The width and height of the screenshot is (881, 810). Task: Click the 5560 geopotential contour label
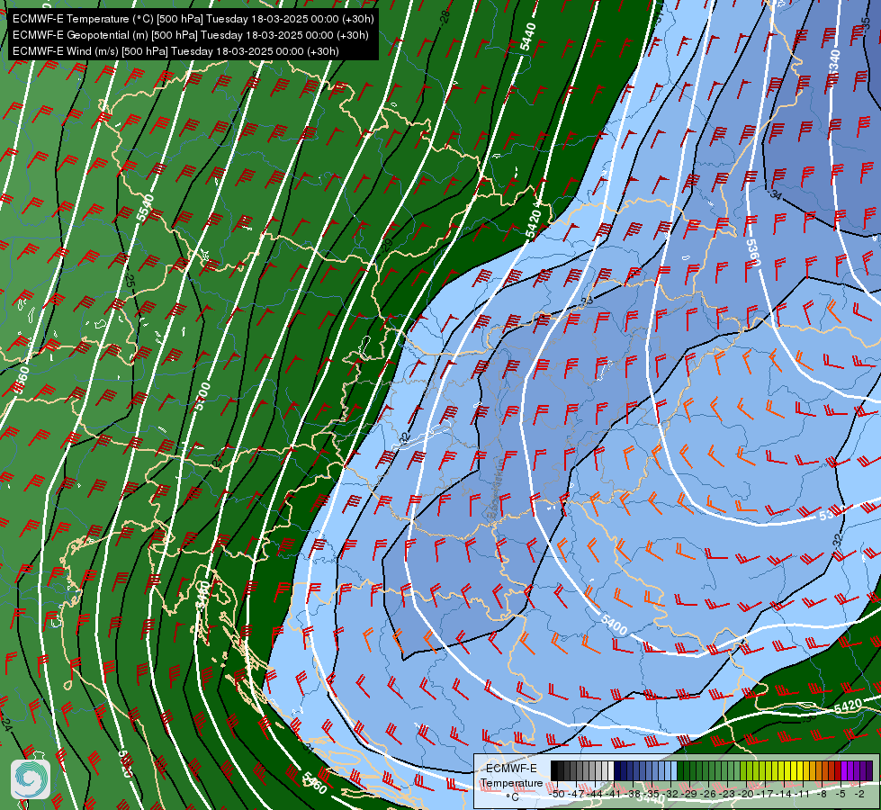coord(22,380)
